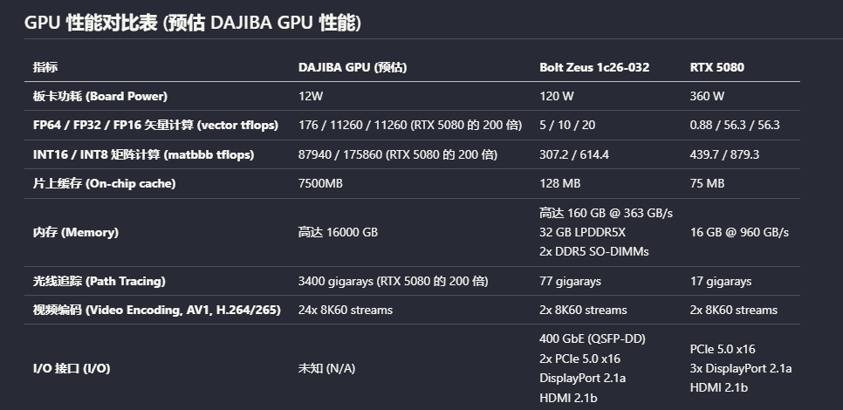Screen dimensions: 843x410
Task: Click the RTX 5080 column header
Action: coord(716,67)
